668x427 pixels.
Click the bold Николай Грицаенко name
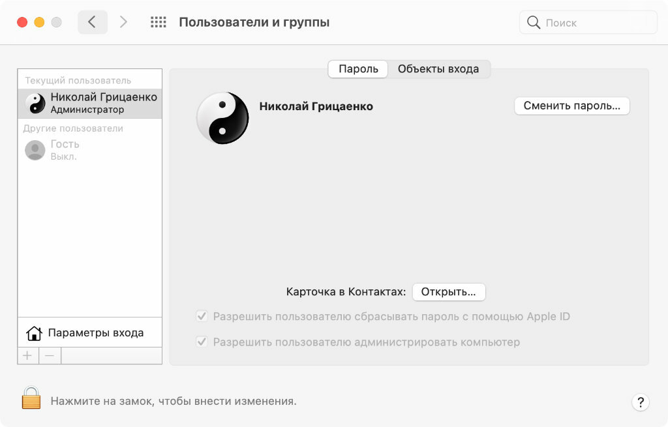316,106
